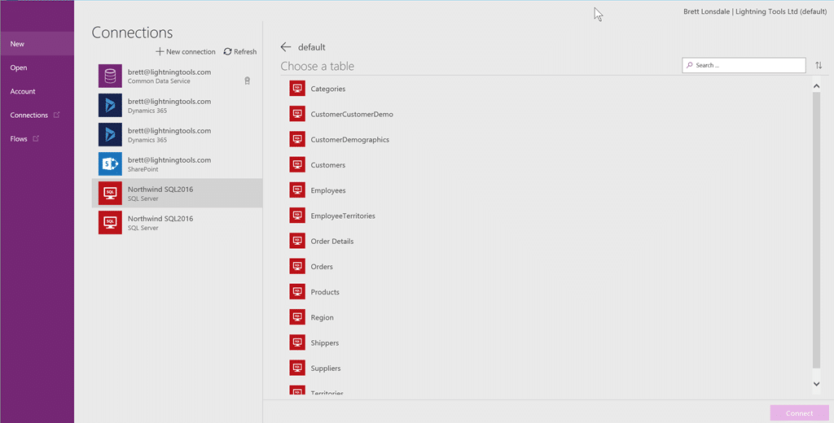The image size is (834, 423).
Task: Click the sort order arrows icon
Action: (819, 65)
